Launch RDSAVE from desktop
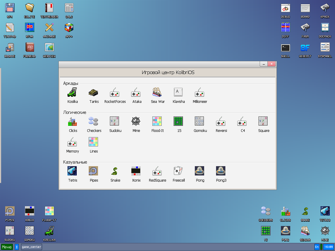Viewport: 335px width, 251px height. (10, 50)
